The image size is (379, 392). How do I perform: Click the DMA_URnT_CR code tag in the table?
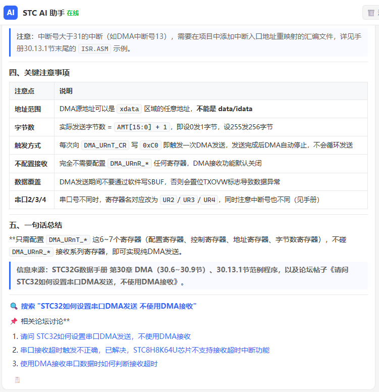pyautogui.click(x=105, y=145)
